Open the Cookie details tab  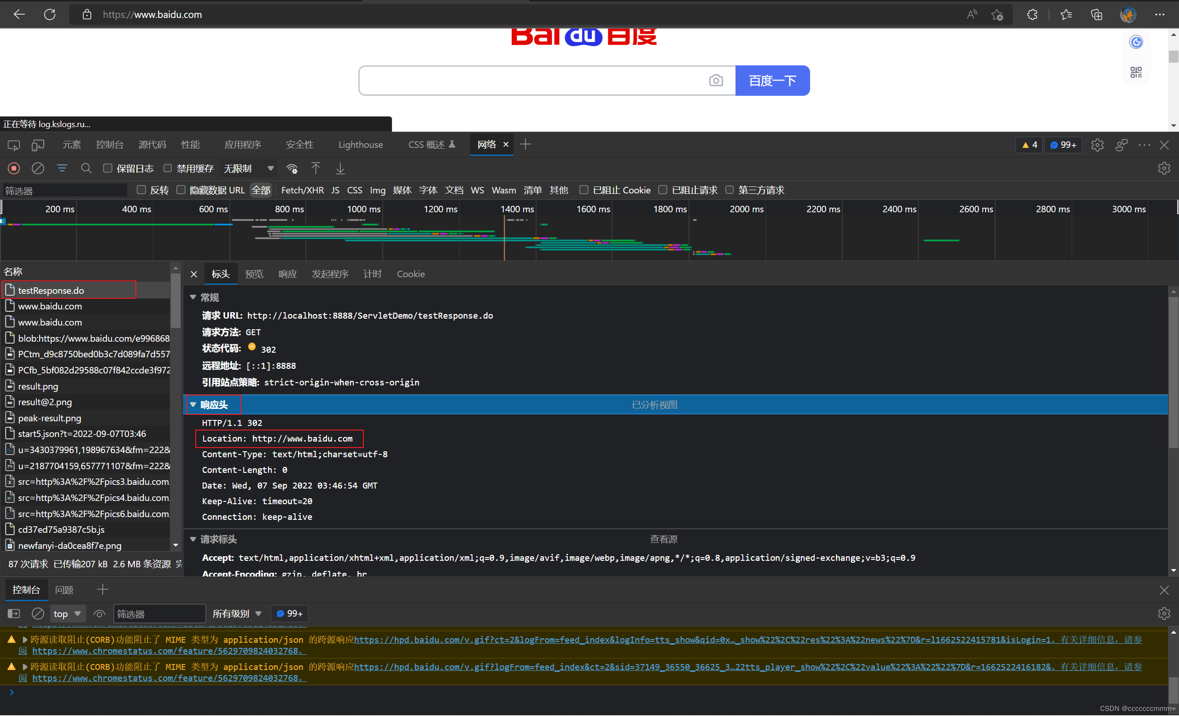(410, 274)
